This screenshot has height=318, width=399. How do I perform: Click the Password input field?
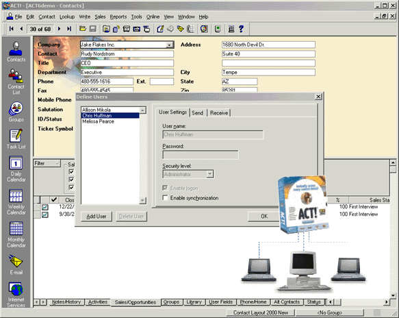coord(201,155)
